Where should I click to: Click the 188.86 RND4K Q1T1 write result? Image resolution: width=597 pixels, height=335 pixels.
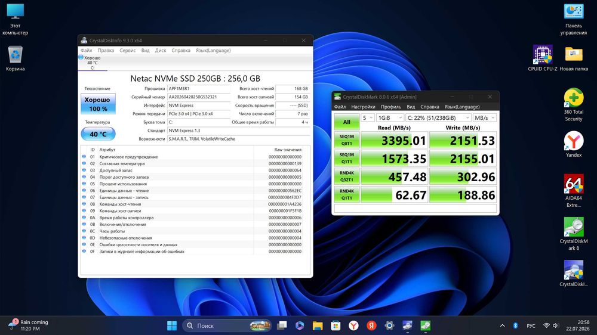coord(463,195)
